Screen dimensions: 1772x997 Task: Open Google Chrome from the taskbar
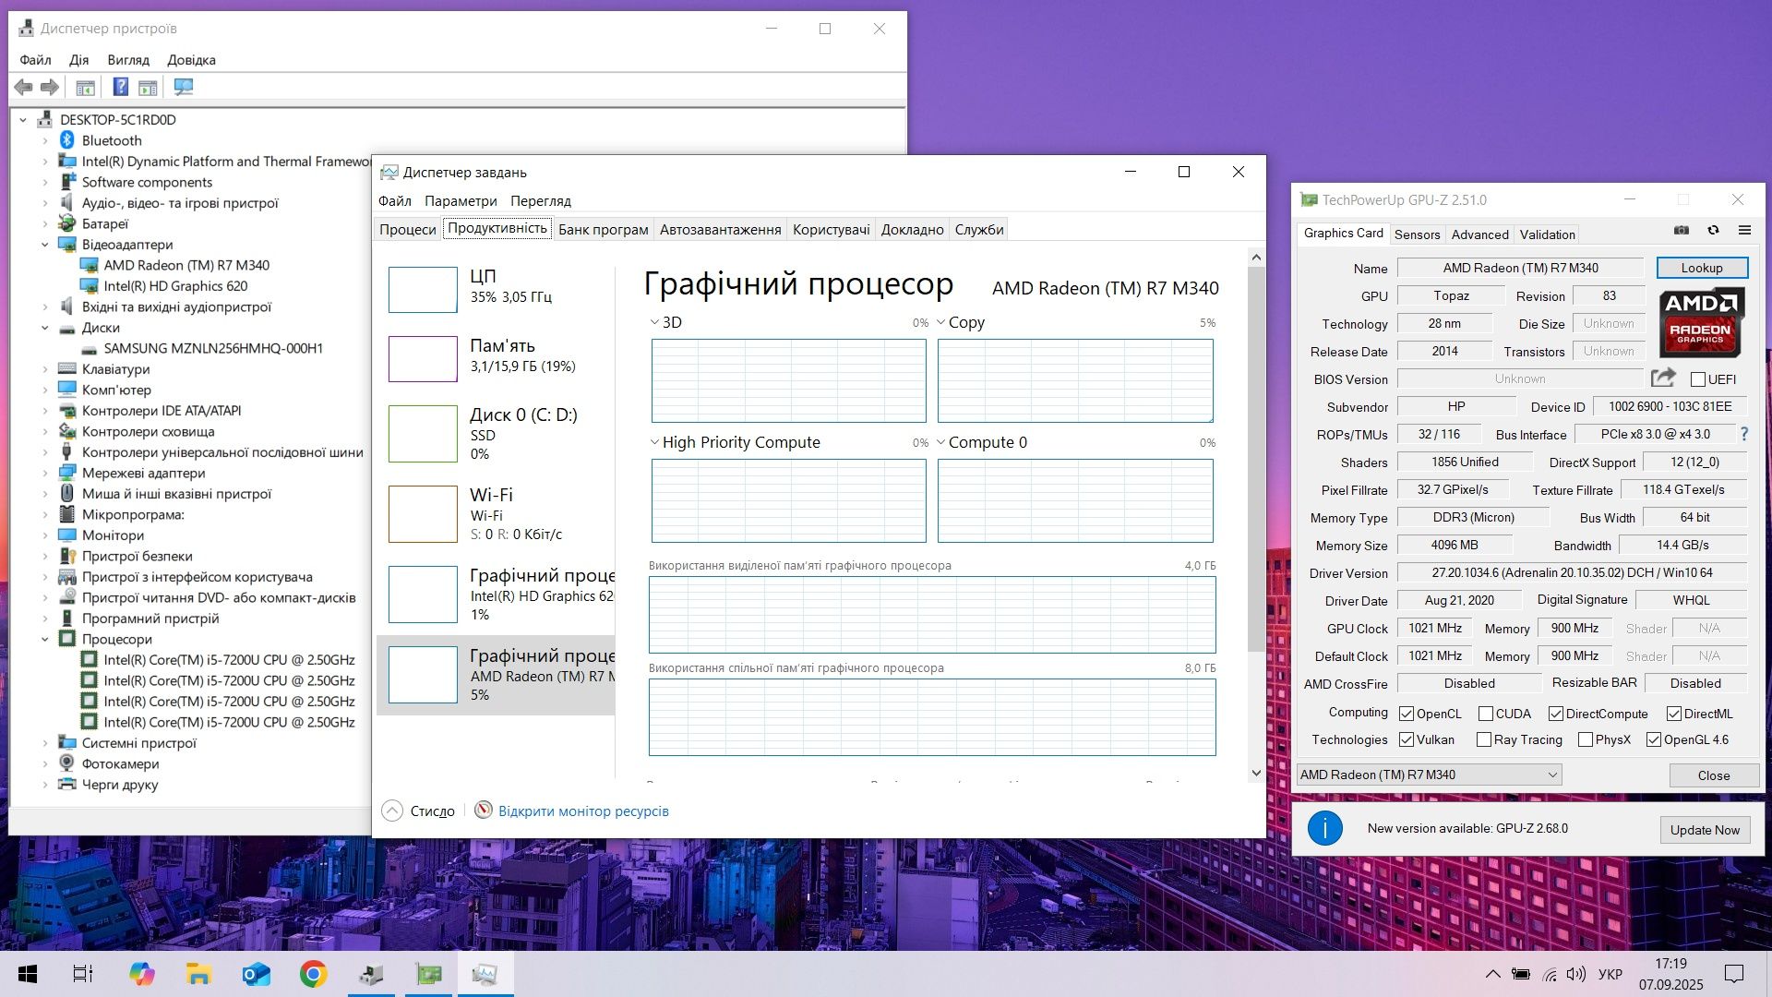314,974
